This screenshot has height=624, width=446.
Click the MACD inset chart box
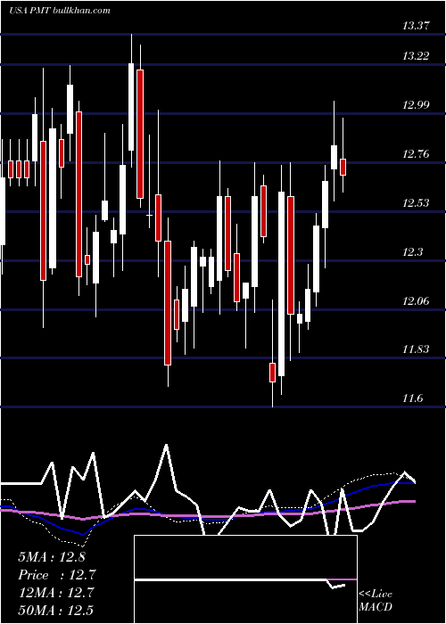(x=245, y=579)
